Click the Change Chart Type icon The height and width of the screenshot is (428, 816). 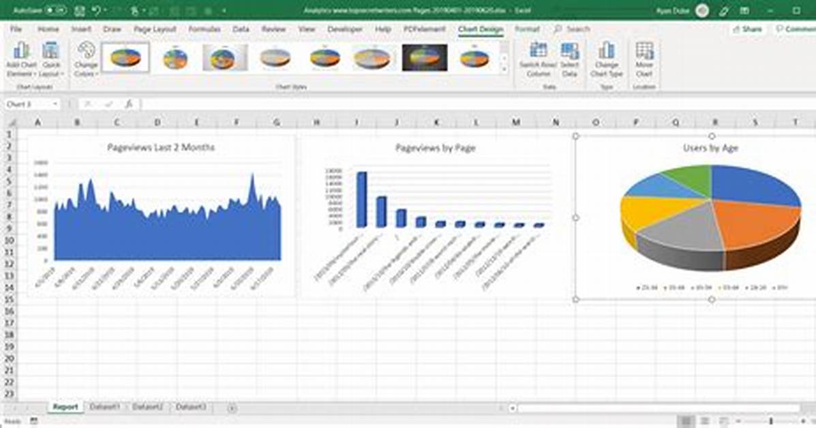607,50
